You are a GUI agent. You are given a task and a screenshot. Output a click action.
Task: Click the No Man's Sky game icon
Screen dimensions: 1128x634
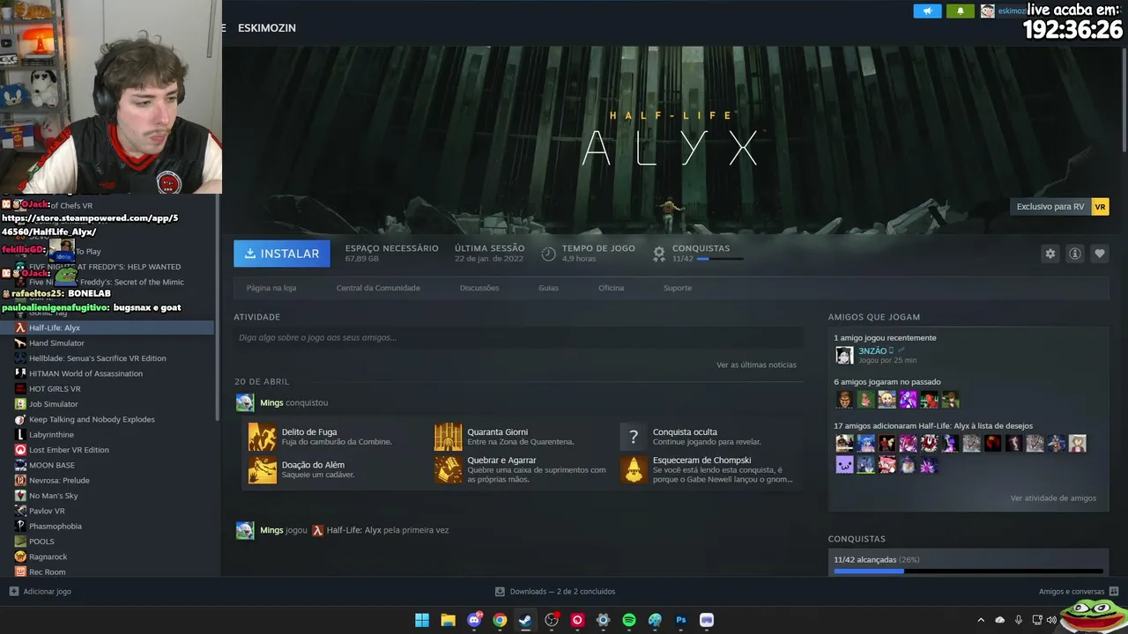pyautogui.click(x=20, y=496)
